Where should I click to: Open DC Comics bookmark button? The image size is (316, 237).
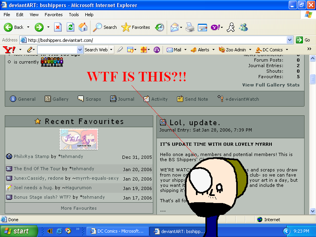[x=269, y=50]
